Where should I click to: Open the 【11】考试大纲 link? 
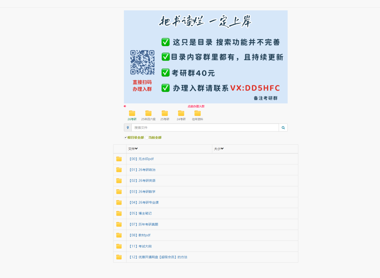click(140, 246)
